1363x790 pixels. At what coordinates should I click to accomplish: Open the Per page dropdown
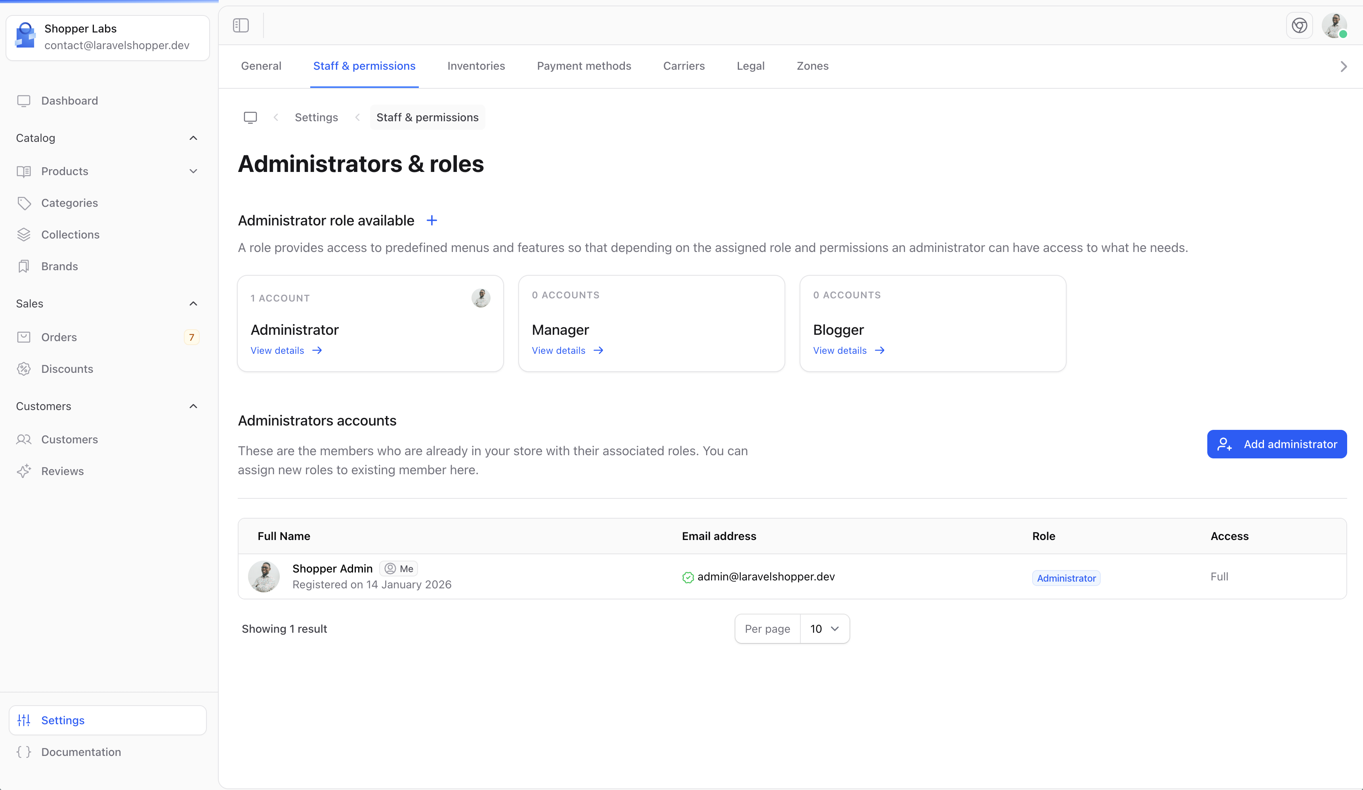[x=824, y=629]
